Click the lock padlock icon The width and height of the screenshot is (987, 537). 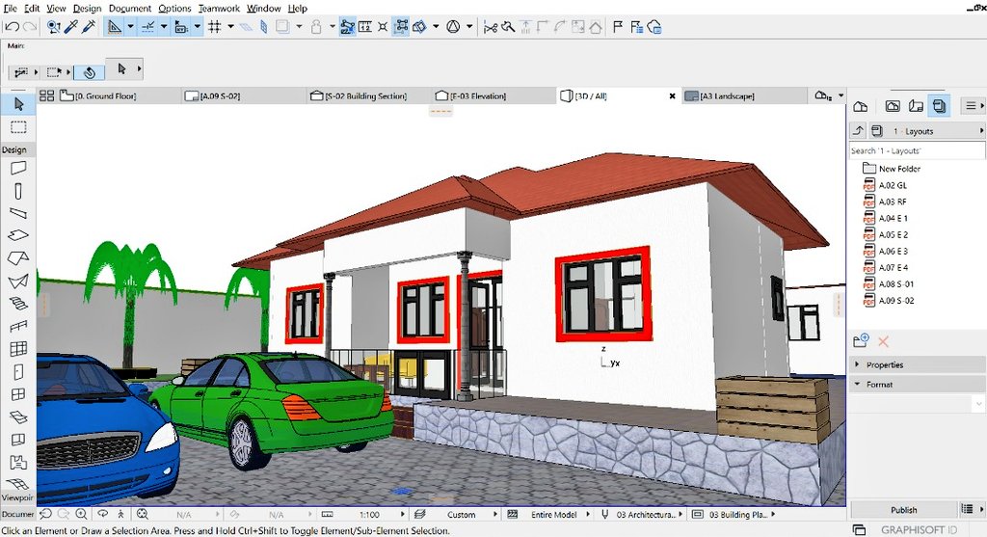[x=316, y=27]
